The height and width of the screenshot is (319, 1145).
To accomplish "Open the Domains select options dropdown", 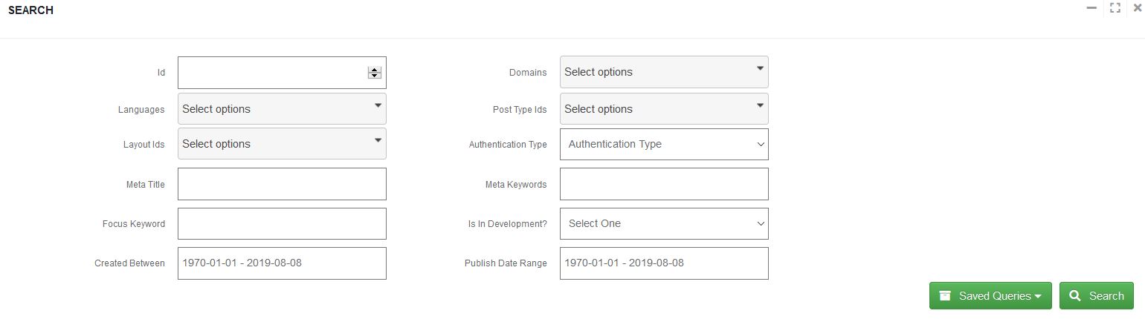I will (663, 72).
